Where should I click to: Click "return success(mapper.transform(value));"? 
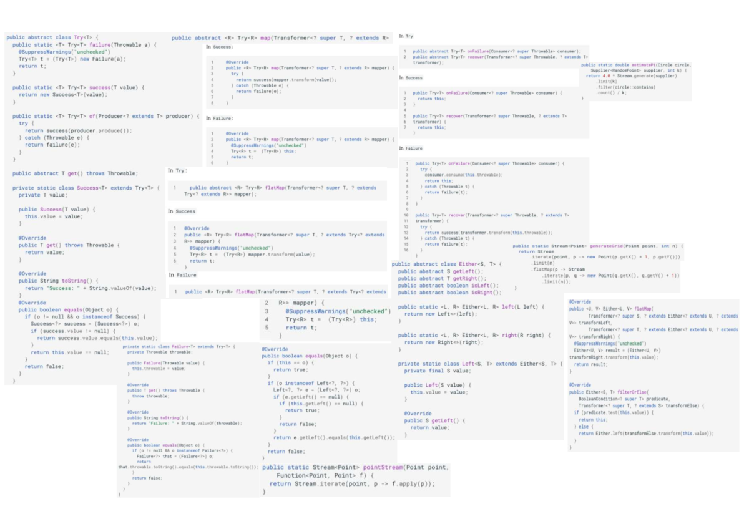click(x=286, y=80)
